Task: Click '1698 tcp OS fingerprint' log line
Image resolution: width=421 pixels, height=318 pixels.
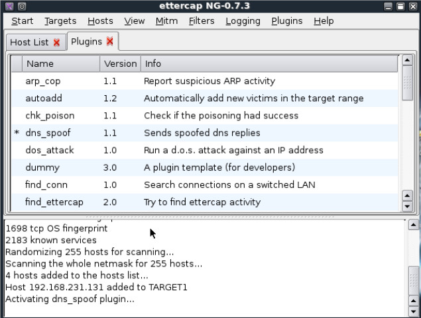Action: click(56, 228)
